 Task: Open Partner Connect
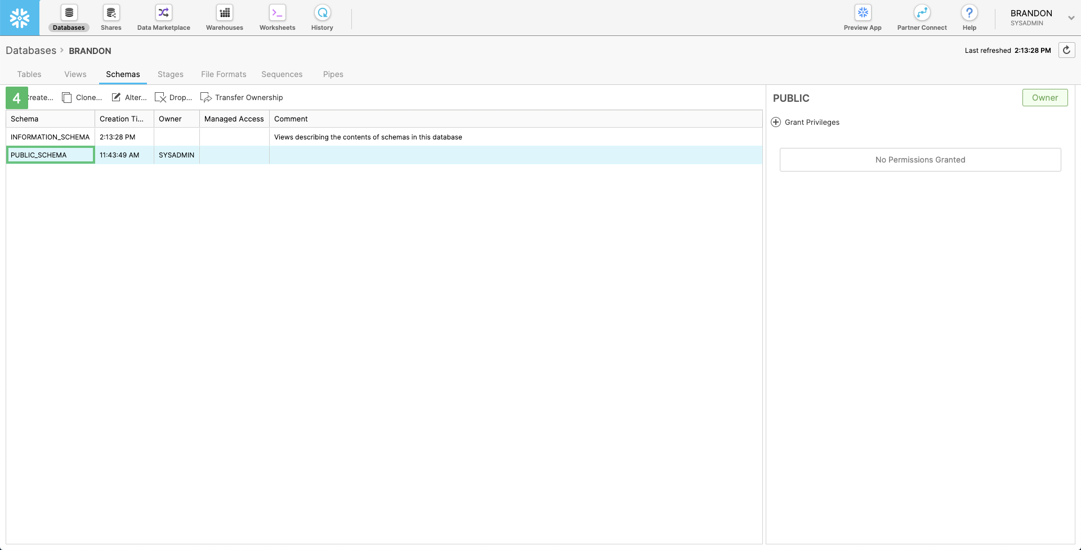click(922, 18)
